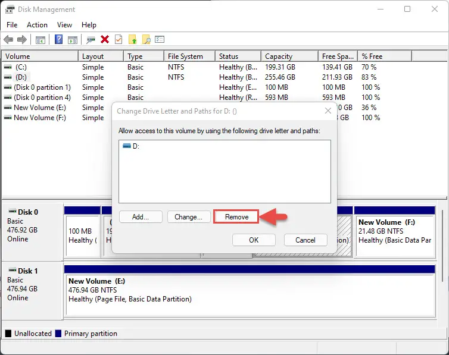Screen dimensions: 449x355
Task: Open the View menu
Action: click(x=64, y=25)
